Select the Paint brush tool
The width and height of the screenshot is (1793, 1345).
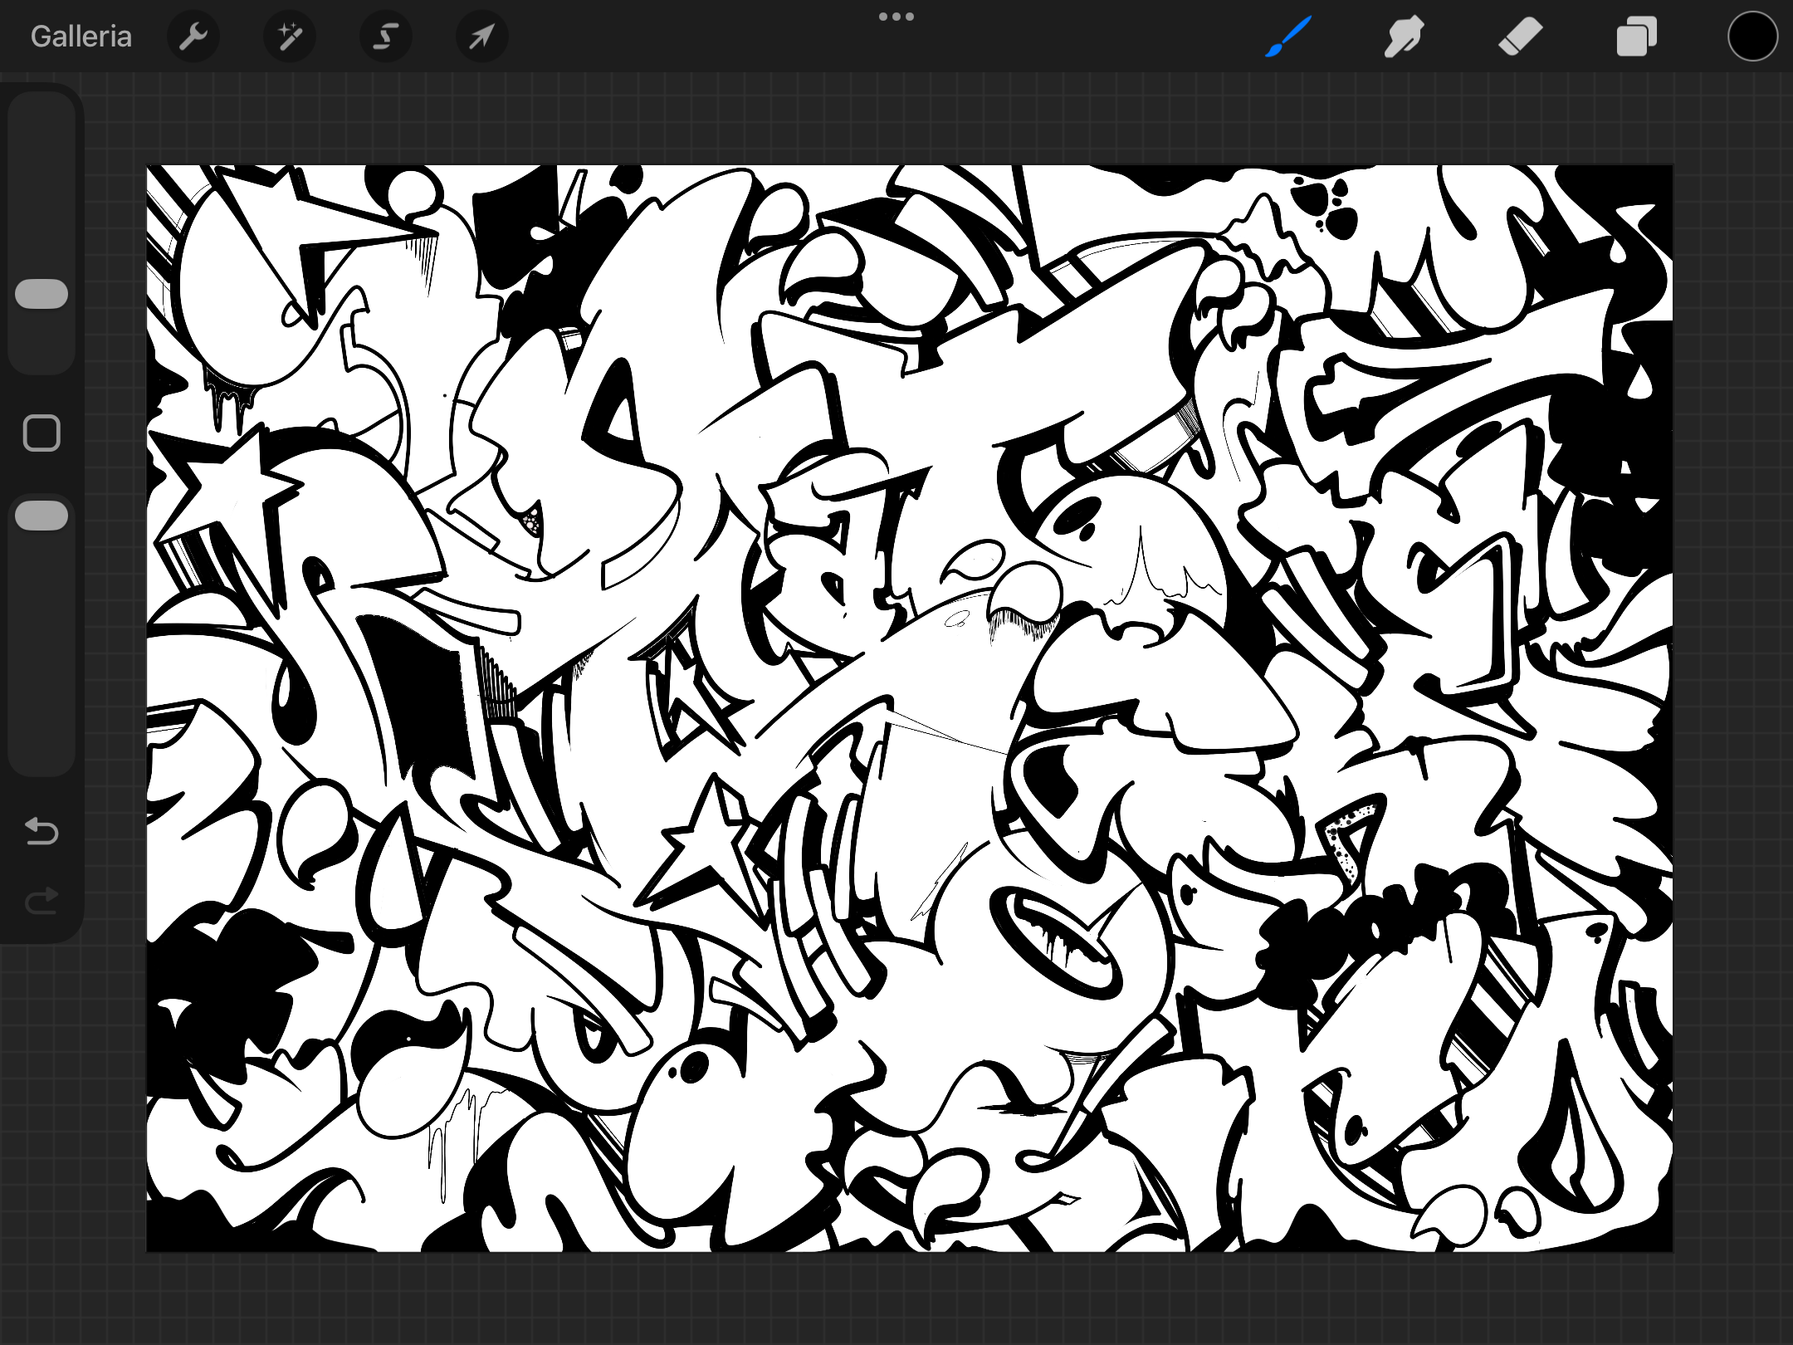point(1288,37)
